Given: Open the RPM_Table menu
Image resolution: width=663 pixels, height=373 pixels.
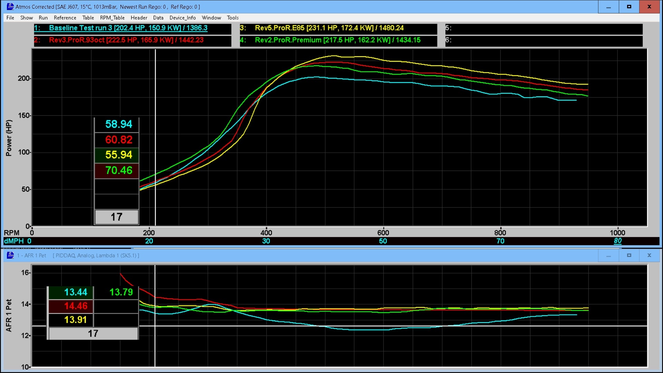Looking at the screenshot, I should (112, 18).
